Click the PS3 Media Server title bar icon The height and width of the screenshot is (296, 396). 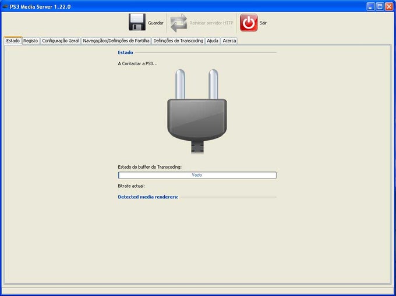pyautogui.click(x=5, y=6)
